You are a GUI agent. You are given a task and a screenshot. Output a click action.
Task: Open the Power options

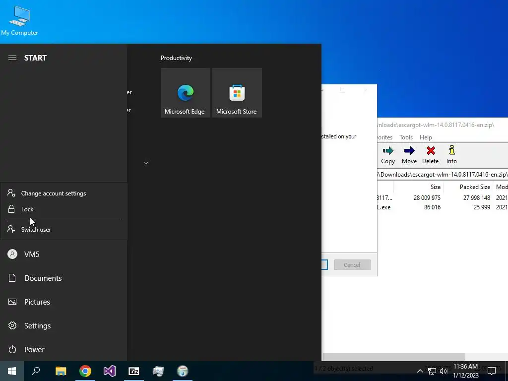coord(63,350)
